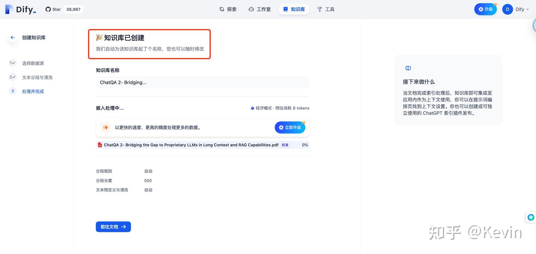Expand the Dify account dropdown
Viewport: 536px width, 254px height.
tap(522, 9)
